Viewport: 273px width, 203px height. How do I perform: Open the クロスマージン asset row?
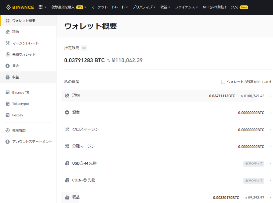[x=85, y=129]
